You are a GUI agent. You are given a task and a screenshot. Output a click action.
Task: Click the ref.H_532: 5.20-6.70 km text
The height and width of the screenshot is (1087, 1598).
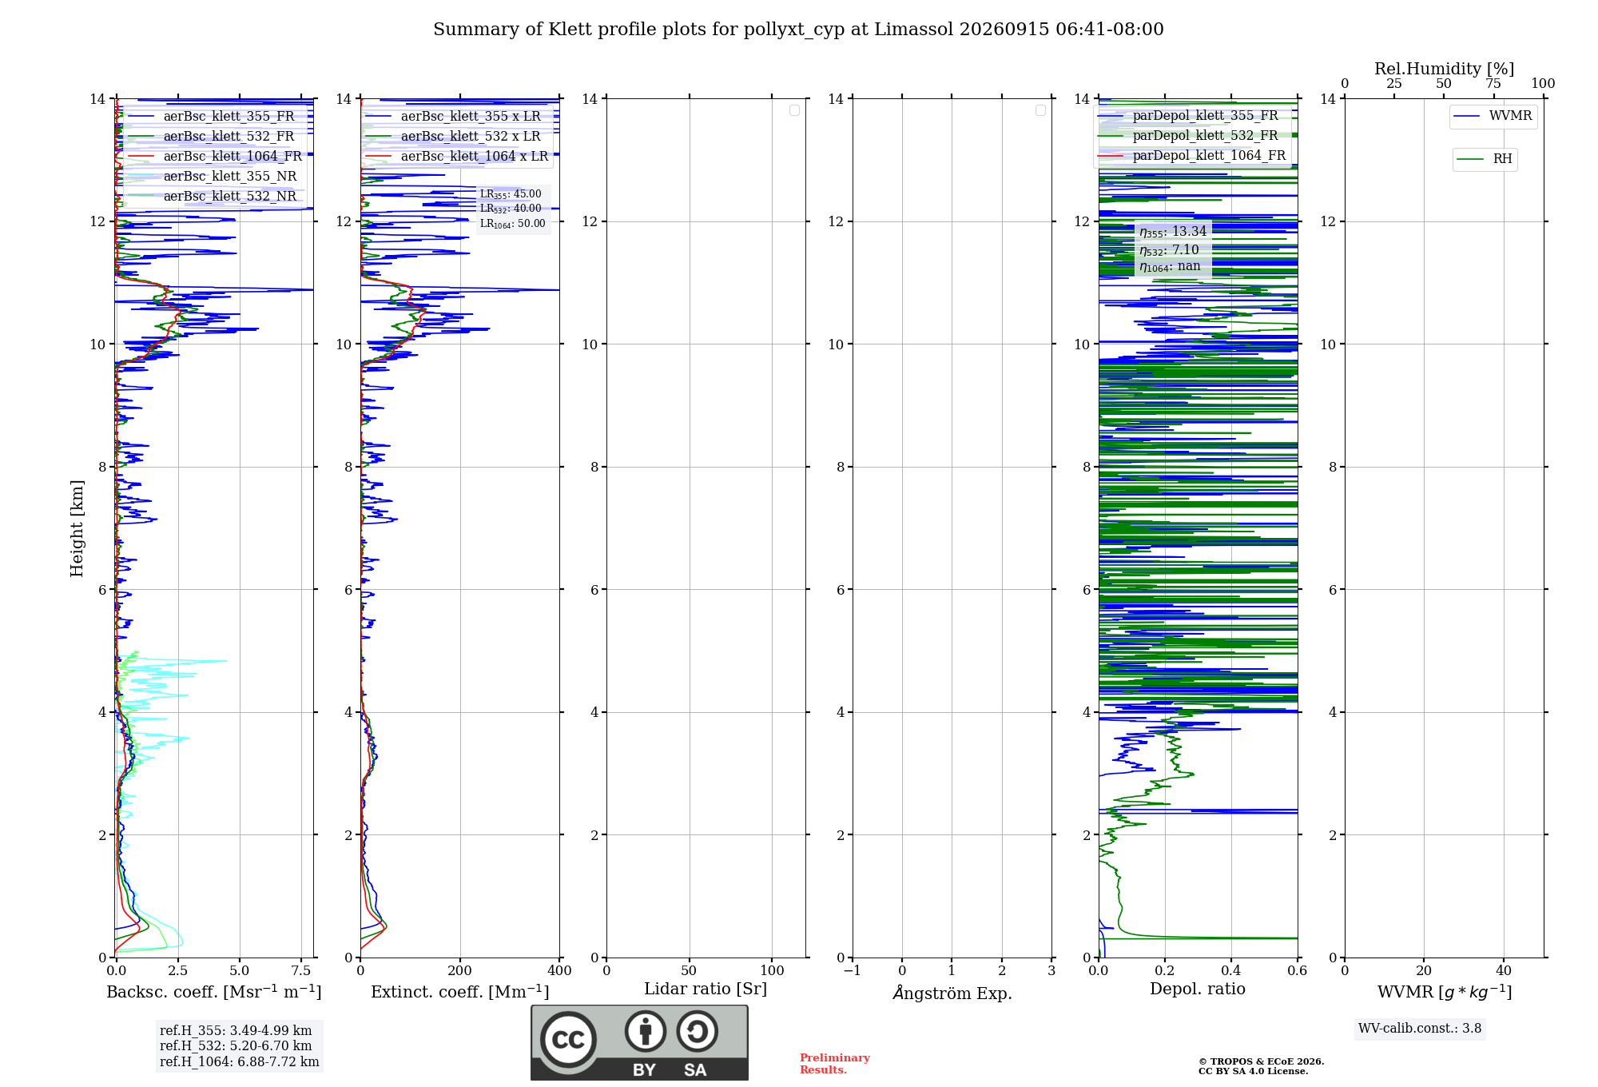pyautogui.click(x=236, y=1046)
